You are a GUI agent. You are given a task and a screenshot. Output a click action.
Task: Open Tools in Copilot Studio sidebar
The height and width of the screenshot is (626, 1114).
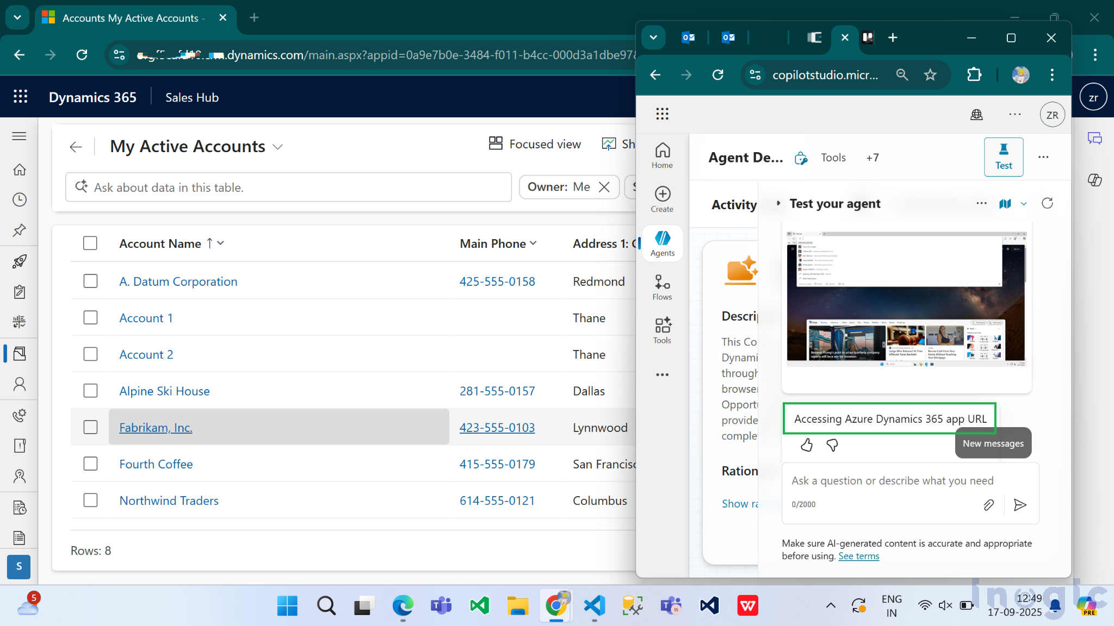(662, 331)
